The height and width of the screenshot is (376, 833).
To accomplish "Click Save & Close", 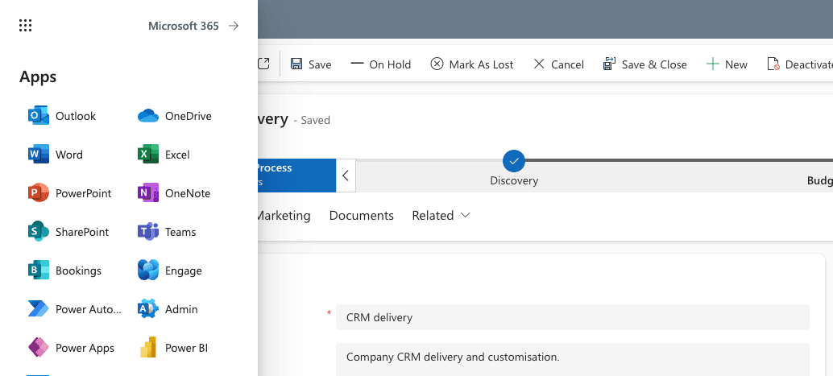I will (645, 64).
